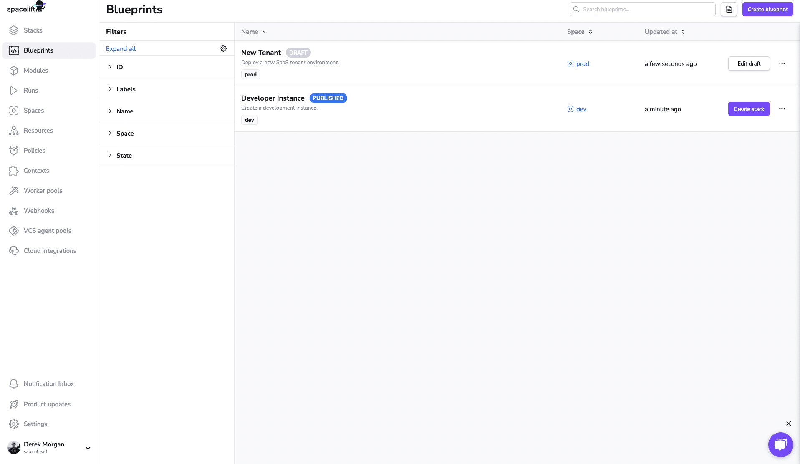The image size is (800, 464).
Task: Click the blueprint search input field
Action: pyautogui.click(x=642, y=9)
